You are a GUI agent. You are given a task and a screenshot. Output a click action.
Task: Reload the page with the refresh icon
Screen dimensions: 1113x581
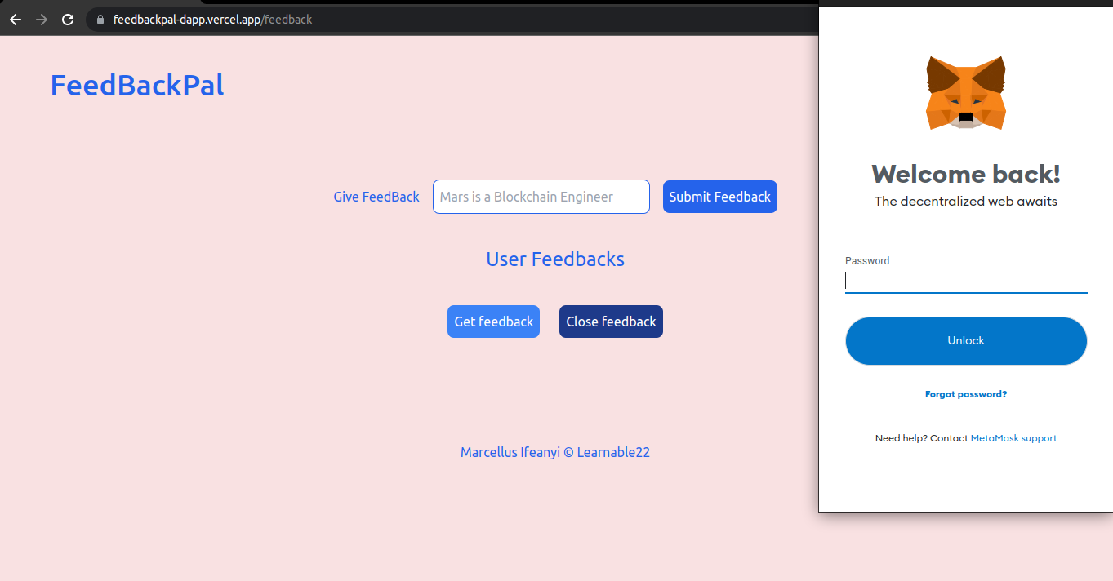pyautogui.click(x=68, y=19)
